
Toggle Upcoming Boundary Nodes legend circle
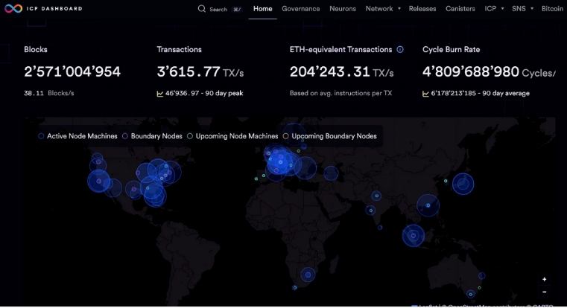285,136
